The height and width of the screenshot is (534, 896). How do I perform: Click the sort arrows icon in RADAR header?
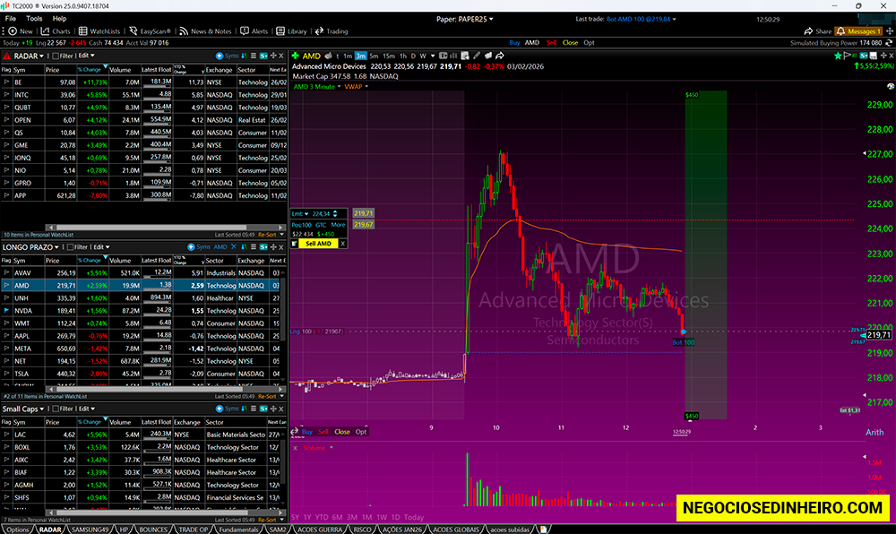[244, 56]
